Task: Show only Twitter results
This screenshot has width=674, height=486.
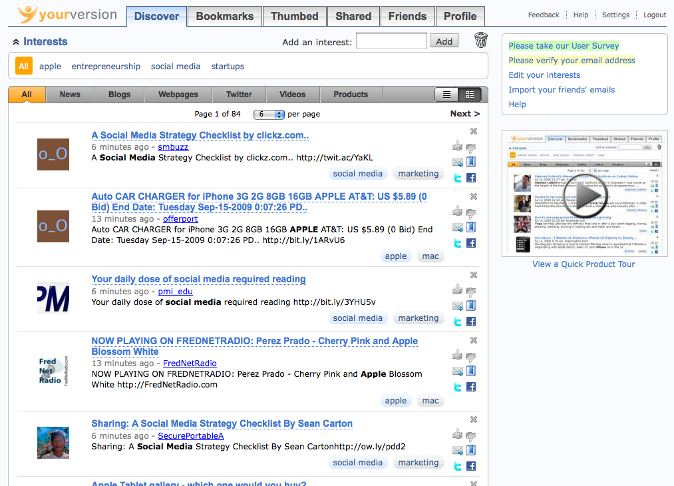Action: click(239, 95)
